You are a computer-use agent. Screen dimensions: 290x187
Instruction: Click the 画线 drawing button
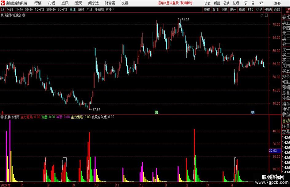(242, 10)
